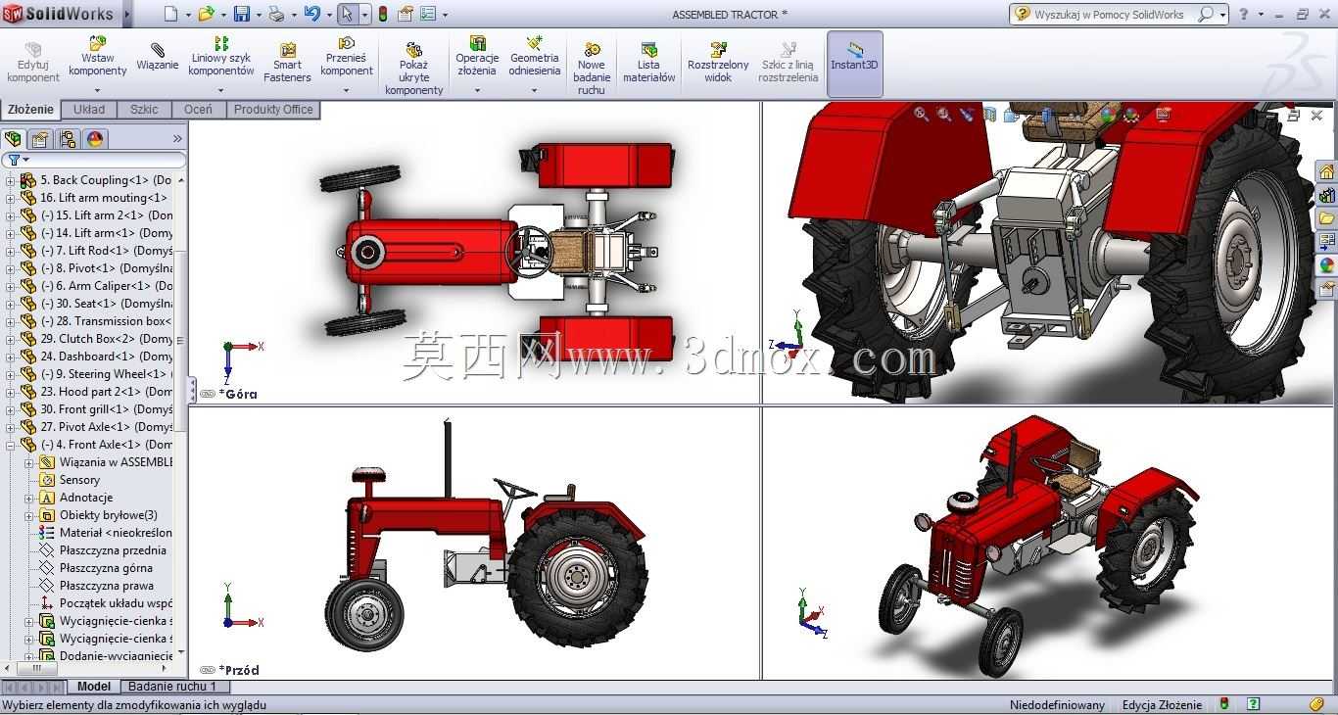Expand the feature manager panel chevron
1338x715 pixels.
[177, 139]
